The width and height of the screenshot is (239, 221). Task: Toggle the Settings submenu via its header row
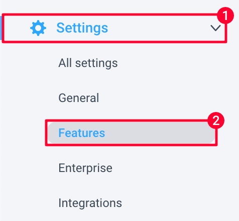click(x=114, y=28)
